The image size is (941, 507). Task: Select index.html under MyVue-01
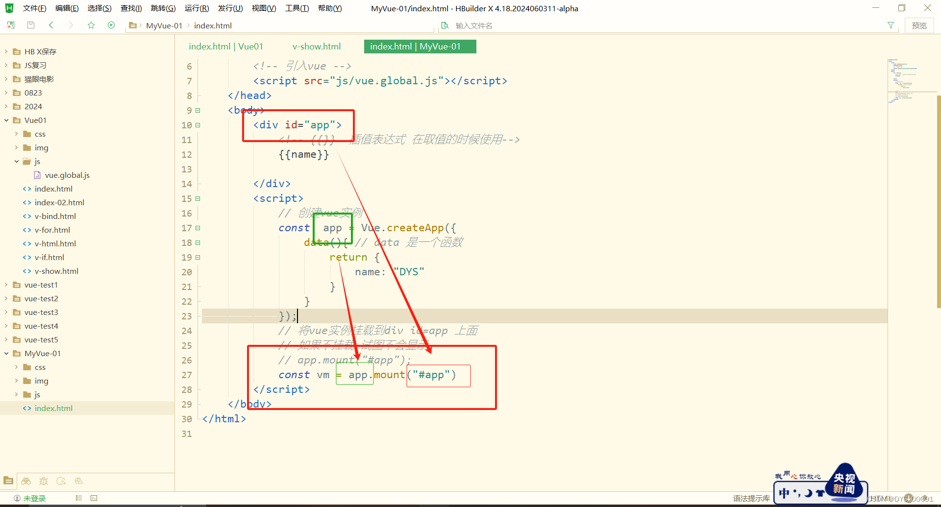point(53,408)
